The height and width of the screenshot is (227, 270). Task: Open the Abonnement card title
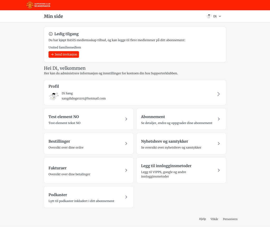pyautogui.click(x=153, y=117)
